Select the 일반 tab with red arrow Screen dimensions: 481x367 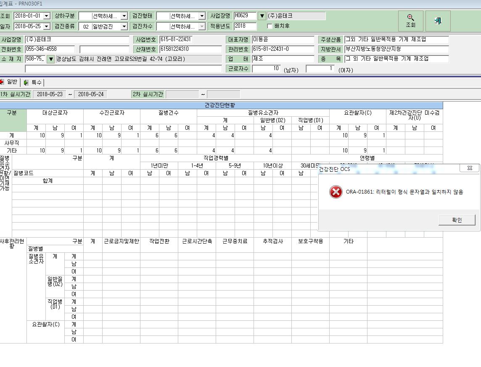coord(9,82)
